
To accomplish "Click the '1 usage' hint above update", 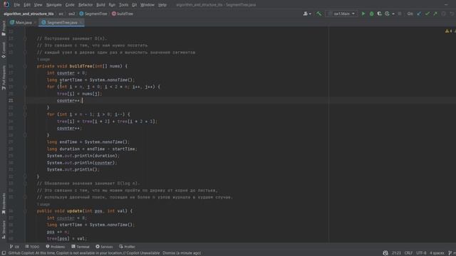I will 43,204.
